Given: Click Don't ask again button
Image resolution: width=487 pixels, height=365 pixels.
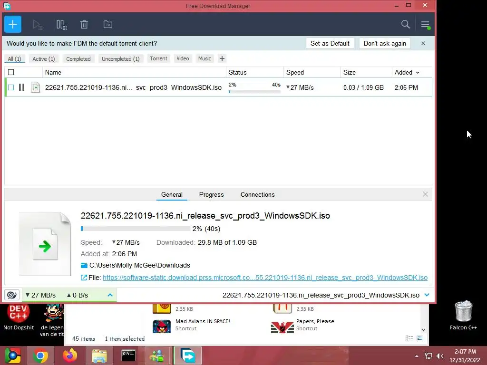Looking at the screenshot, I should (x=384, y=43).
